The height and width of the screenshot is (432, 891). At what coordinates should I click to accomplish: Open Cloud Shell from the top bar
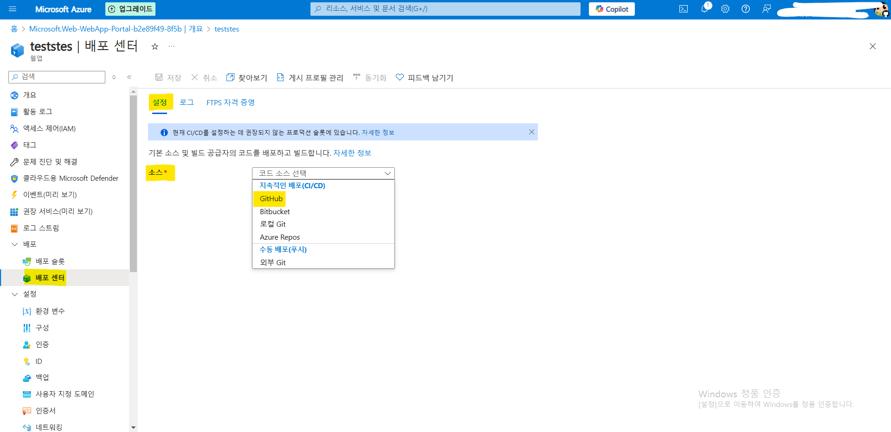pos(684,9)
